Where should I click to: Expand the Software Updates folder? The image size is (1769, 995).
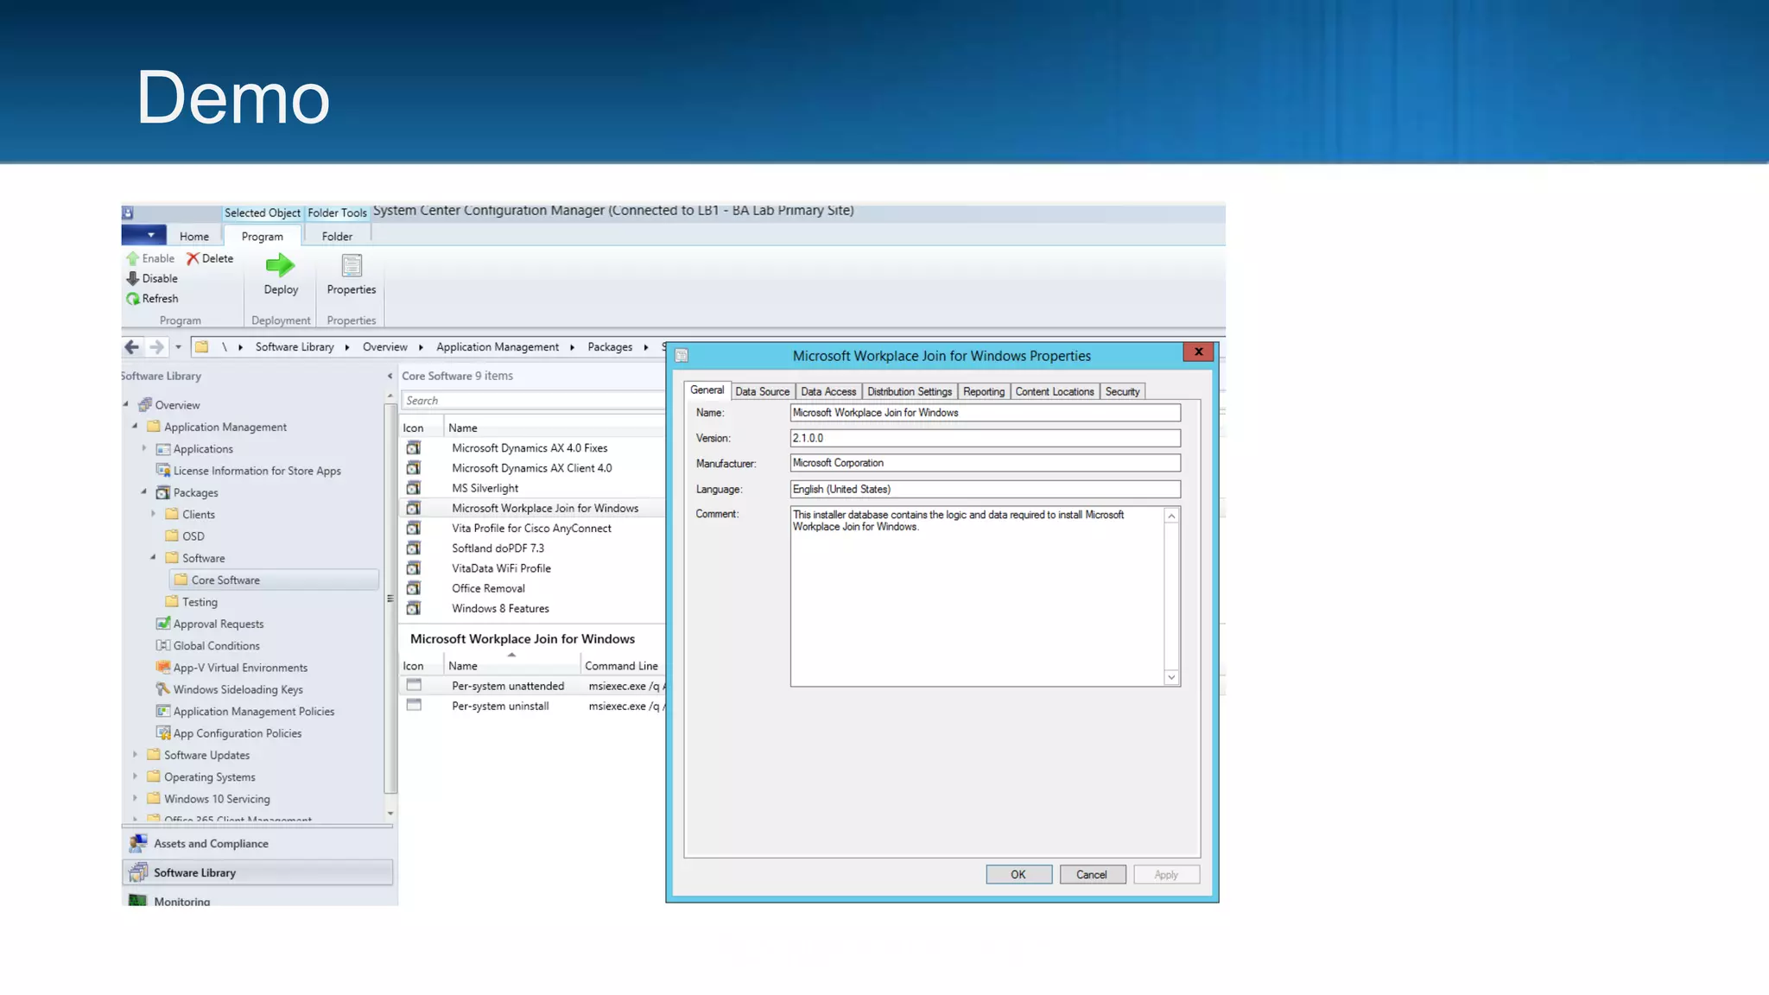pos(136,755)
